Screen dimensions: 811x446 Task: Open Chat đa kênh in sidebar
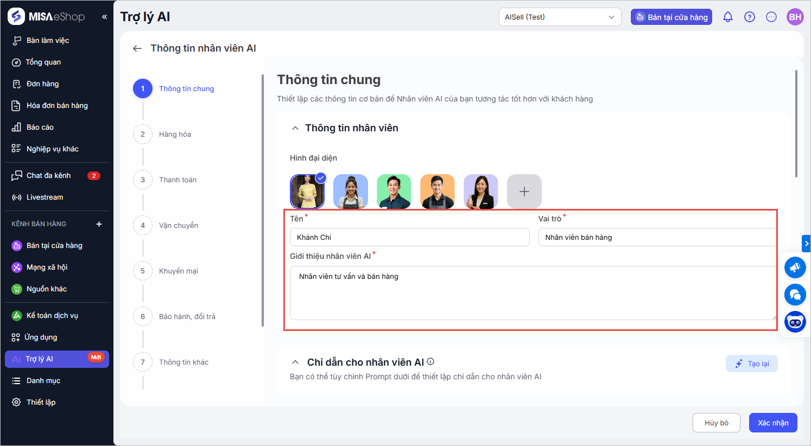(x=48, y=175)
